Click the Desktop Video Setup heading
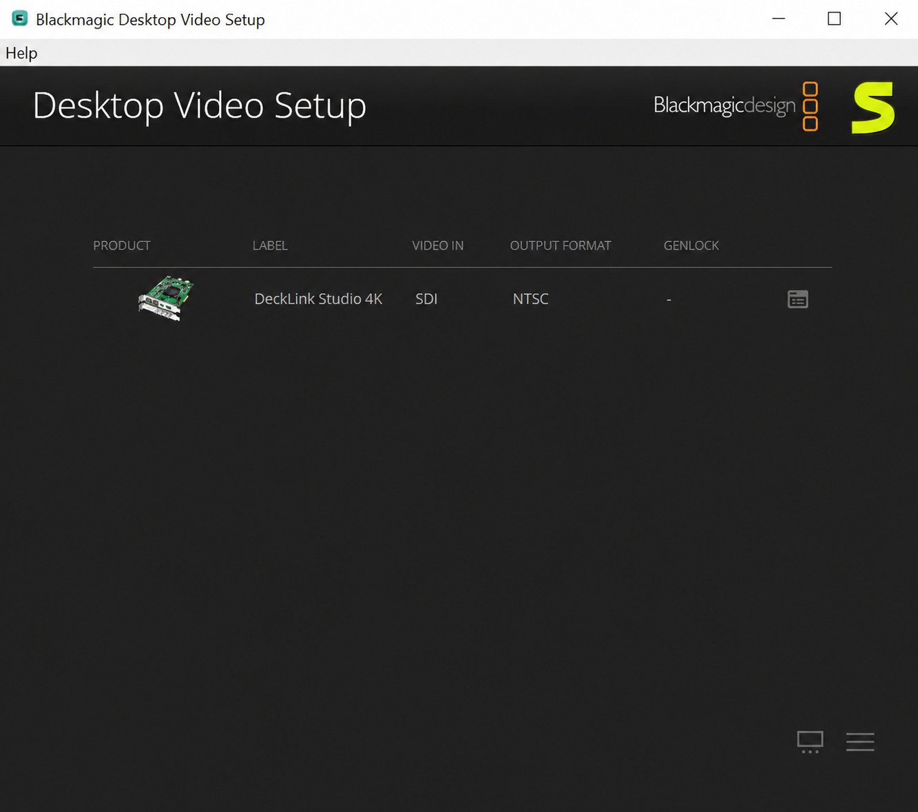This screenshot has height=812, width=918. pos(200,106)
